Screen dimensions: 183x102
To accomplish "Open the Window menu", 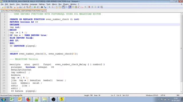I will [x=73, y=4].
